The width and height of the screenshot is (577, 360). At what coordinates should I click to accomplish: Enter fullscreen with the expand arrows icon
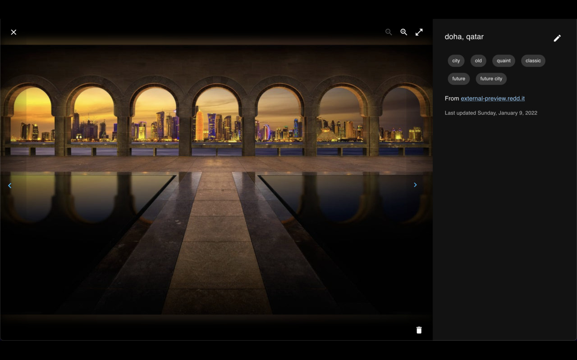coord(419,32)
